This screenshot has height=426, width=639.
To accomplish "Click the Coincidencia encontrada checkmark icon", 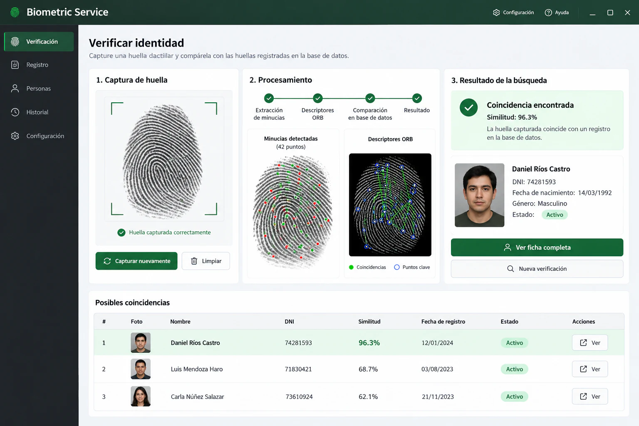I will point(469,108).
